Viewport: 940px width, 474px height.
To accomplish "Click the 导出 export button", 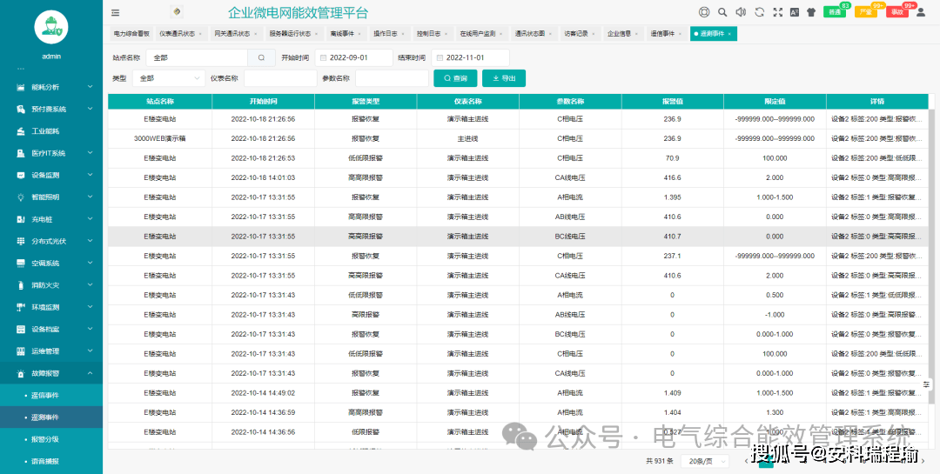I will 504,78.
